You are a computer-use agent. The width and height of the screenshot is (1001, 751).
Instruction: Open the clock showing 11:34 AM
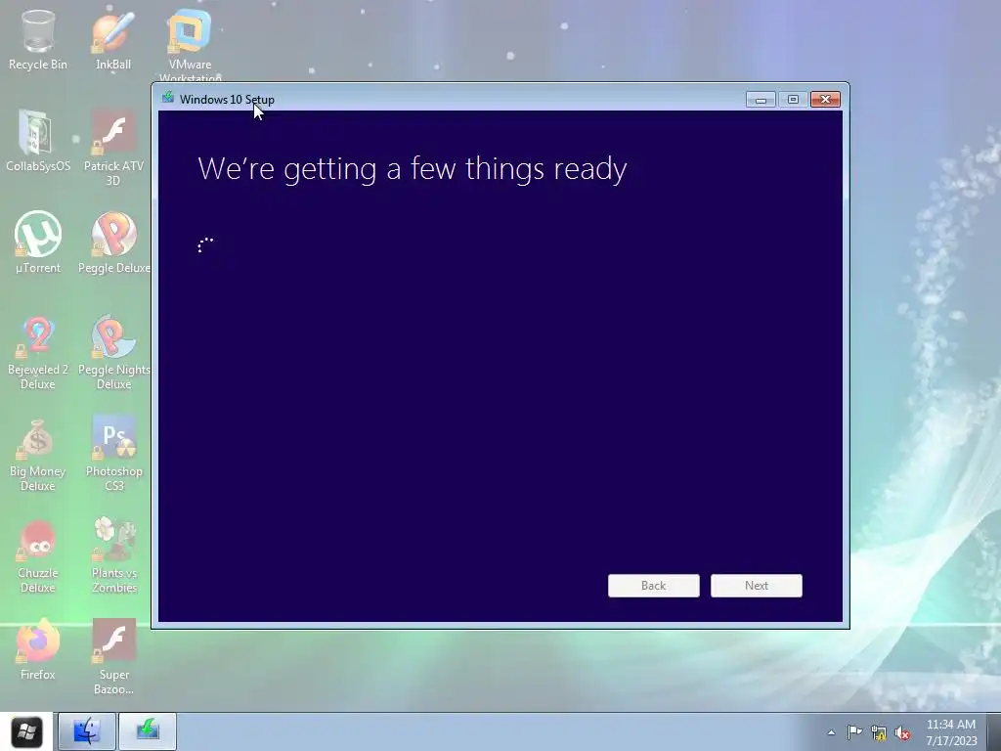pos(951,731)
